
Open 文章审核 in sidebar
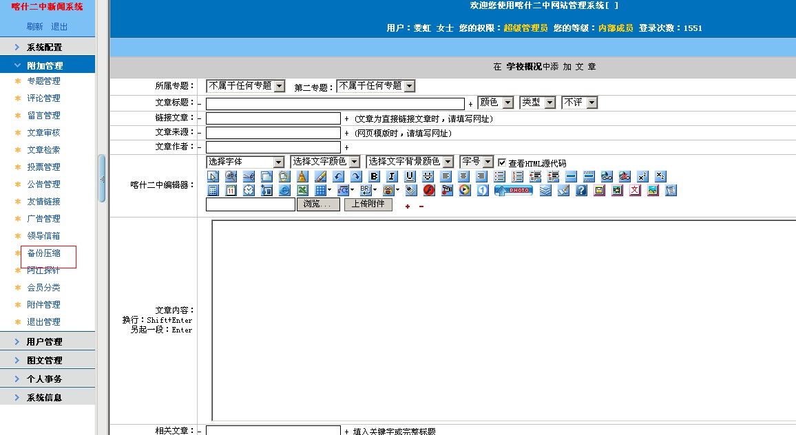point(43,132)
